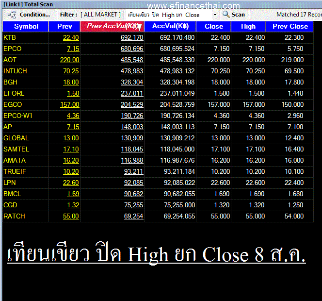
Task: Sort by Prev Close column header
Action: pos(290,26)
